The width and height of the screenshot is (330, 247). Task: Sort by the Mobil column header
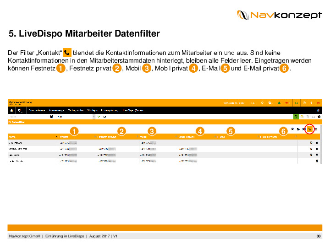pyautogui.click(x=143, y=137)
